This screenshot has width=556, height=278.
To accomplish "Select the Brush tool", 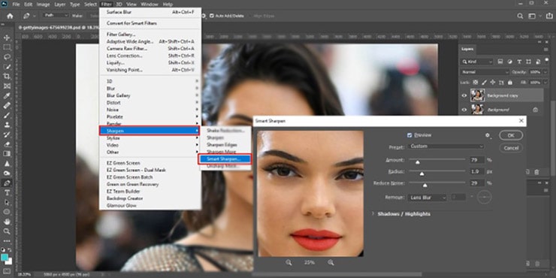I will pyautogui.click(x=7, y=115).
